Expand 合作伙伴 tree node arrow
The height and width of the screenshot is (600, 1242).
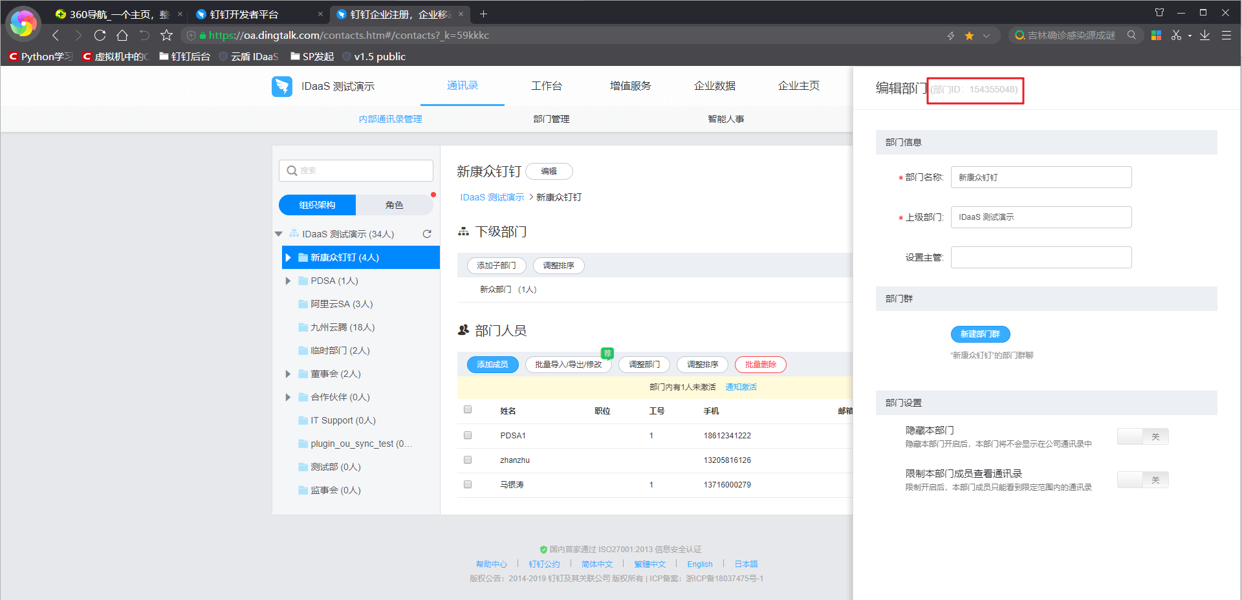click(289, 397)
